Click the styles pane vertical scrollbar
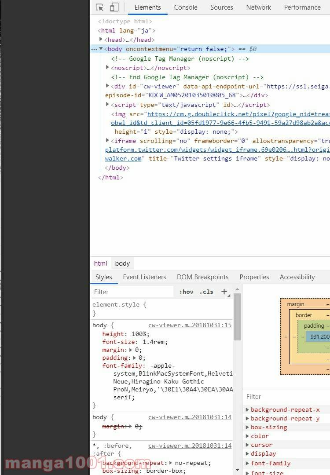Image resolution: width=330 pixels, height=475 pixels. pyautogui.click(x=237, y=317)
